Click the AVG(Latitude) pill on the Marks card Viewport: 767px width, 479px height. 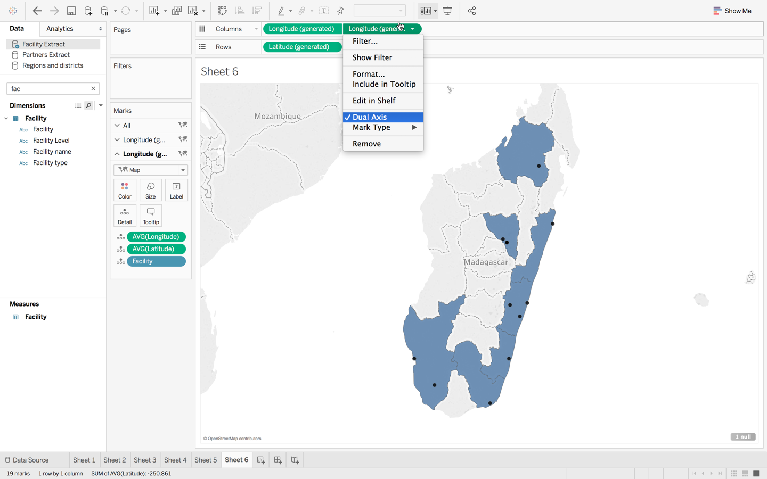[156, 249]
